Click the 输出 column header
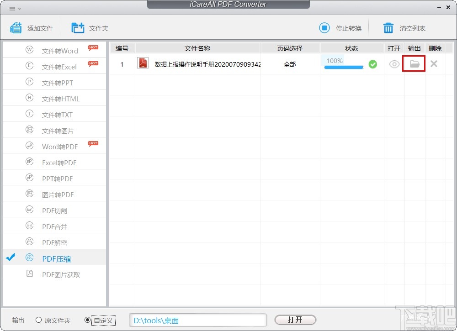This screenshot has height=331, width=457. click(x=414, y=48)
